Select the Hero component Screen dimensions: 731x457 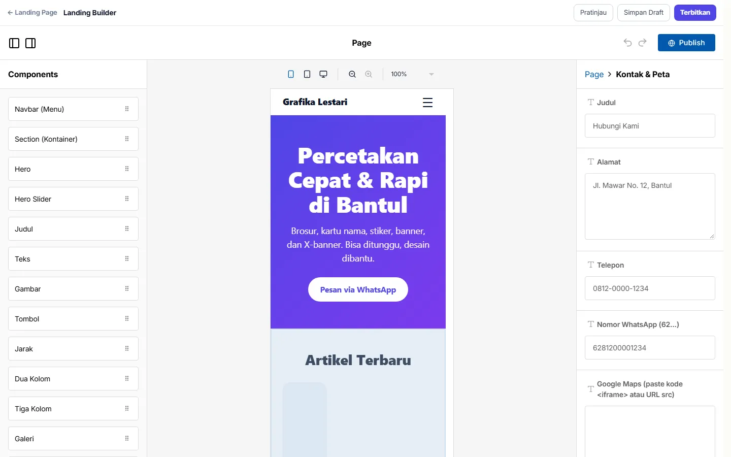73,169
